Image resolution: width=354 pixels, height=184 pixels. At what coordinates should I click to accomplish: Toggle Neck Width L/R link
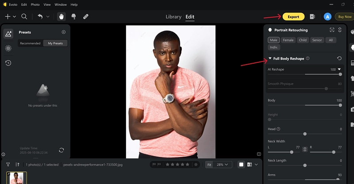pos(305,149)
